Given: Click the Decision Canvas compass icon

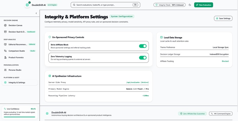Looking at the screenshot, I should coord(5,25).
